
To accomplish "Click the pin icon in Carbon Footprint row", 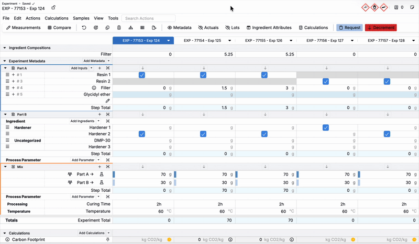I will 108,239.
